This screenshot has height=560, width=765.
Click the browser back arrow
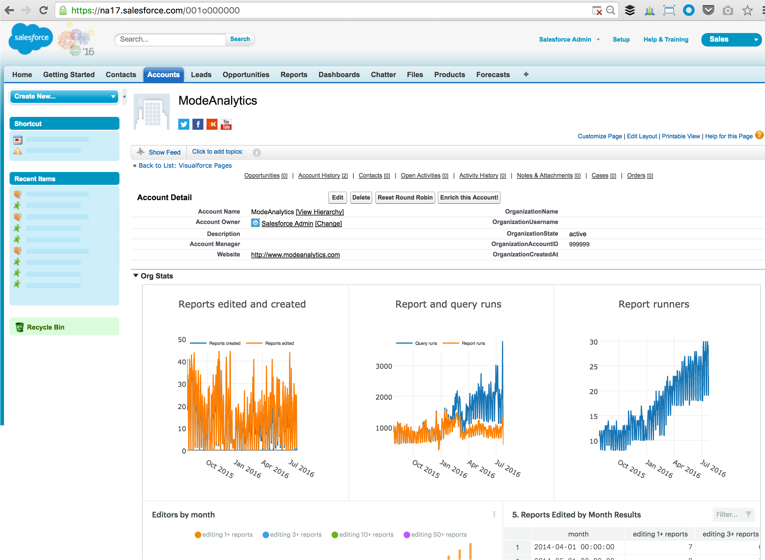[10, 10]
